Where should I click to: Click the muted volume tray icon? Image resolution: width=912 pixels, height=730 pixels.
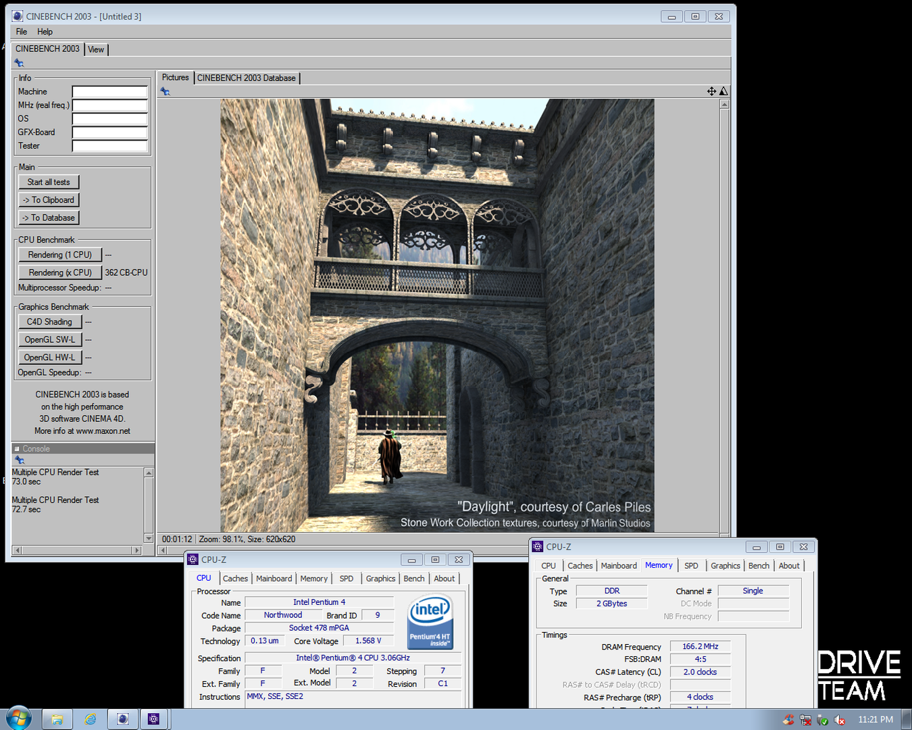840,720
